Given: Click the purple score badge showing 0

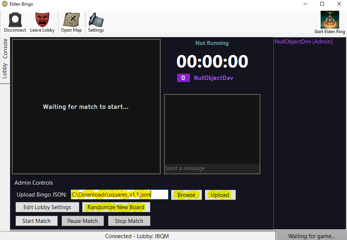Looking at the screenshot, I should 183,78.
